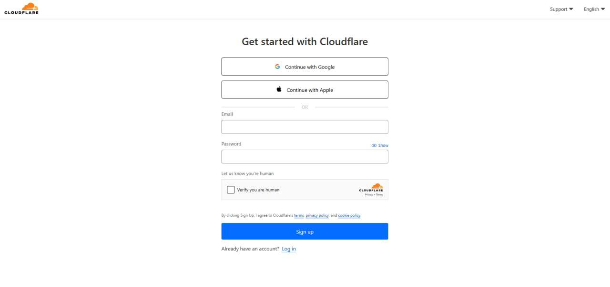Image resolution: width=610 pixels, height=287 pixels.
Task: Click the arrow next to English
Action: pos(603,9)
